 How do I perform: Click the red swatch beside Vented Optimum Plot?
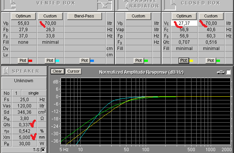(x=30, y=61)
